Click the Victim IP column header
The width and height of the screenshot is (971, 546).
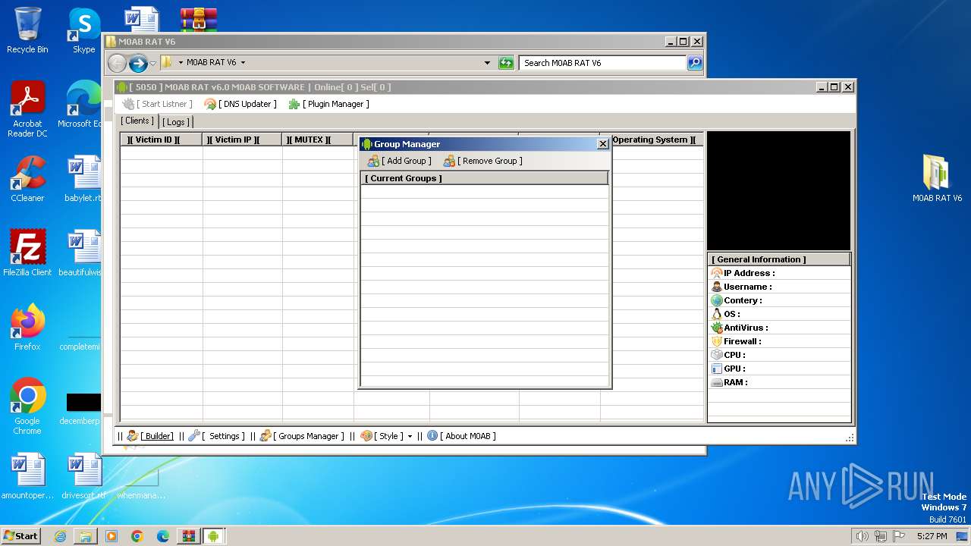point(243,140)
